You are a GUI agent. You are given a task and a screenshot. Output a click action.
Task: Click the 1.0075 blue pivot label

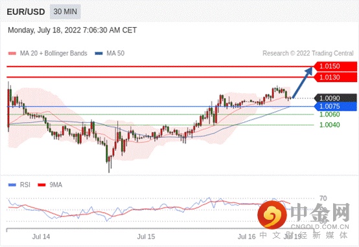pyautogui.click(x=335, y=106)
